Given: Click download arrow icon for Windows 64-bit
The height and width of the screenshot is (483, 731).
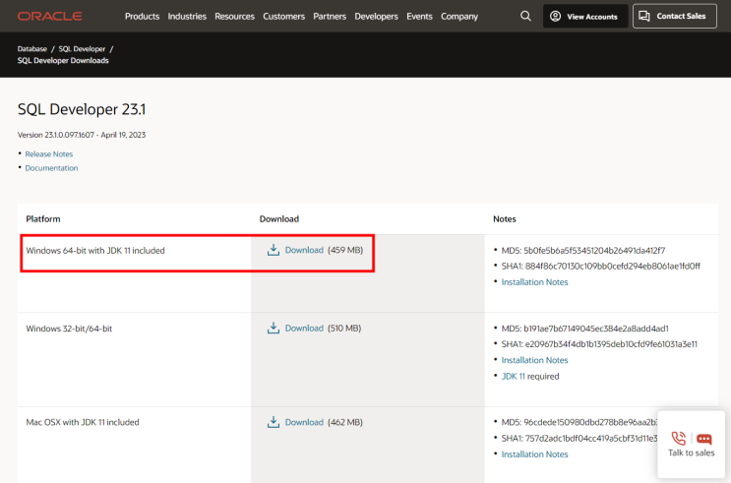Looking at the screenshot, I should 274,250.
